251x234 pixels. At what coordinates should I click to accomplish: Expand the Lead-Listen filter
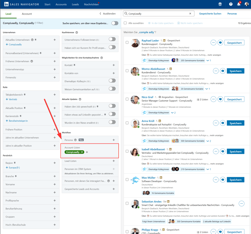click(113, 161)
